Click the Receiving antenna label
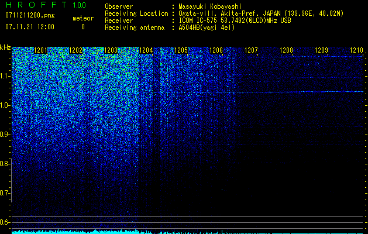The image size is (368, 234). (135, 27)
